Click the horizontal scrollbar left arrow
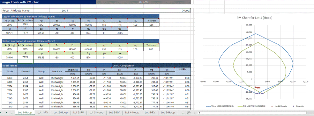 (x=199, y=112)
